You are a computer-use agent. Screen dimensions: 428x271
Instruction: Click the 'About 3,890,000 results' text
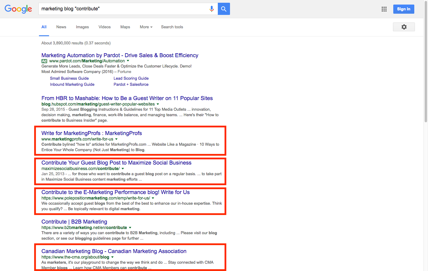(x=76, y=43)
